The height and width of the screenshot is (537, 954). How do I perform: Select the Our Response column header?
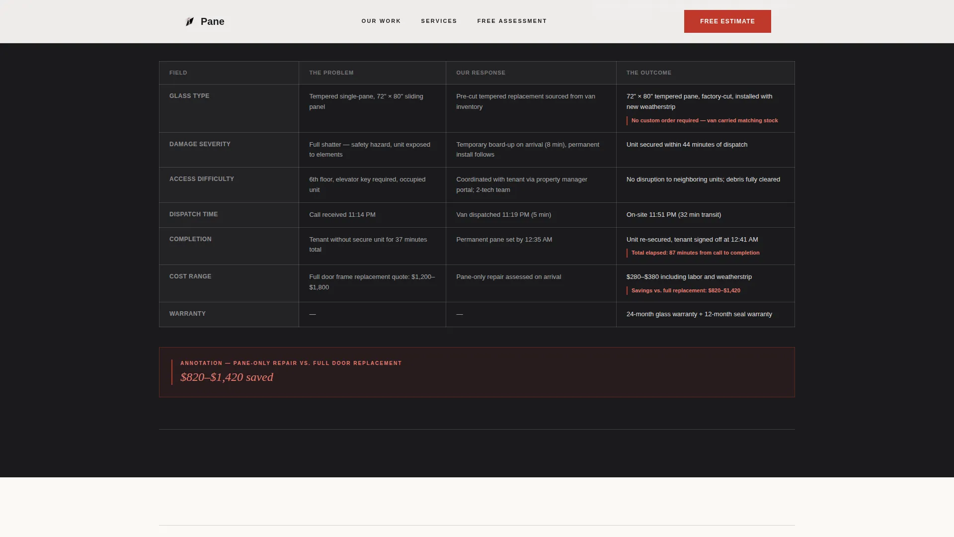480,73
